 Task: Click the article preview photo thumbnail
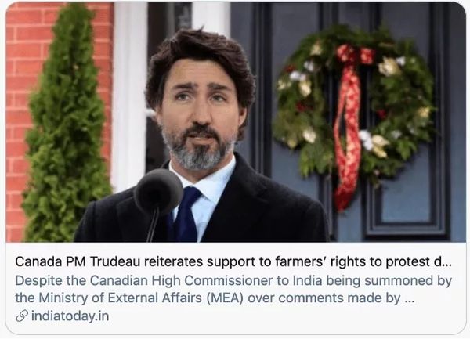236,122
